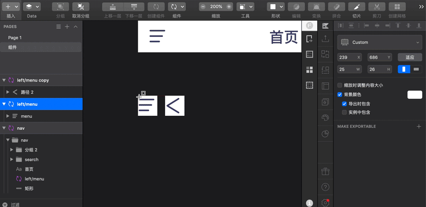Switch to Page 1
The height and width of the screenshot is (207, 426).
(x=15, y=37)
